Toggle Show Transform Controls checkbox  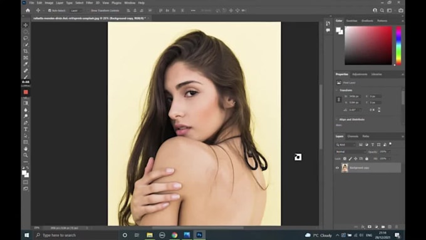click(88, 11)
